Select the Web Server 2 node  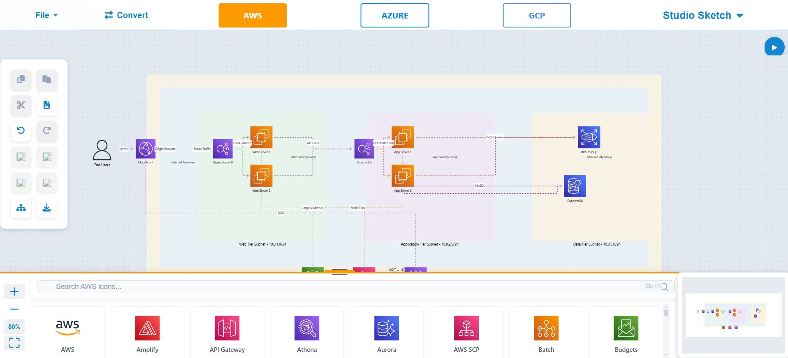[261, 176]
